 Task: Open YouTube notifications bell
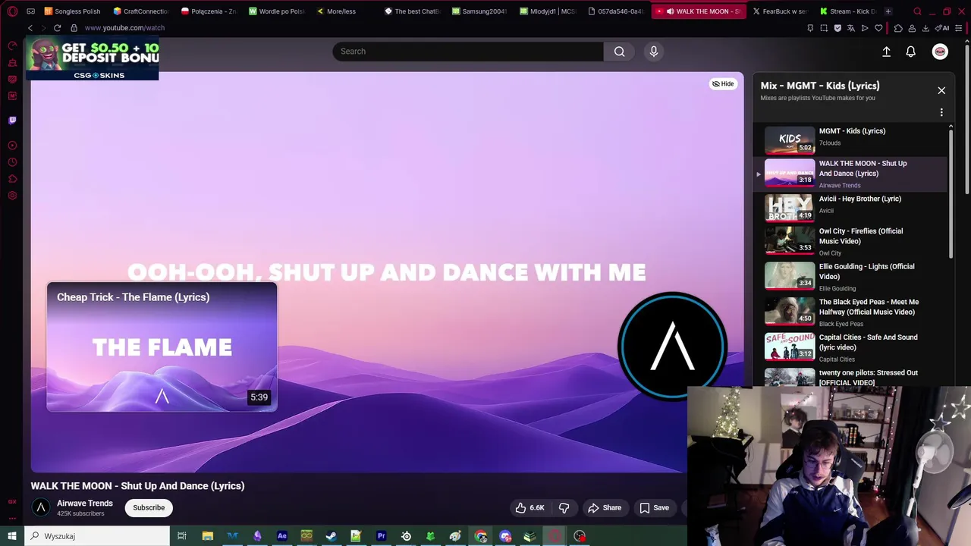pos(910,51)
